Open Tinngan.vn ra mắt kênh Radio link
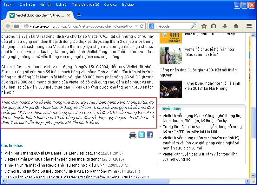This screenshot has height=185, width=257. click(x=55, y=165)
